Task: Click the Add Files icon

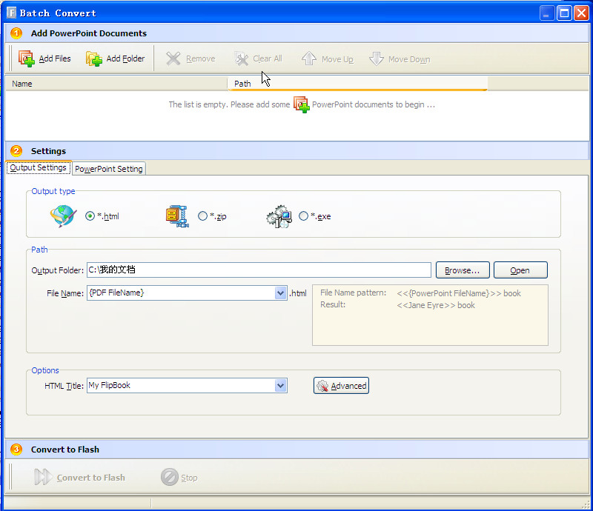Action: click(27, 59)
